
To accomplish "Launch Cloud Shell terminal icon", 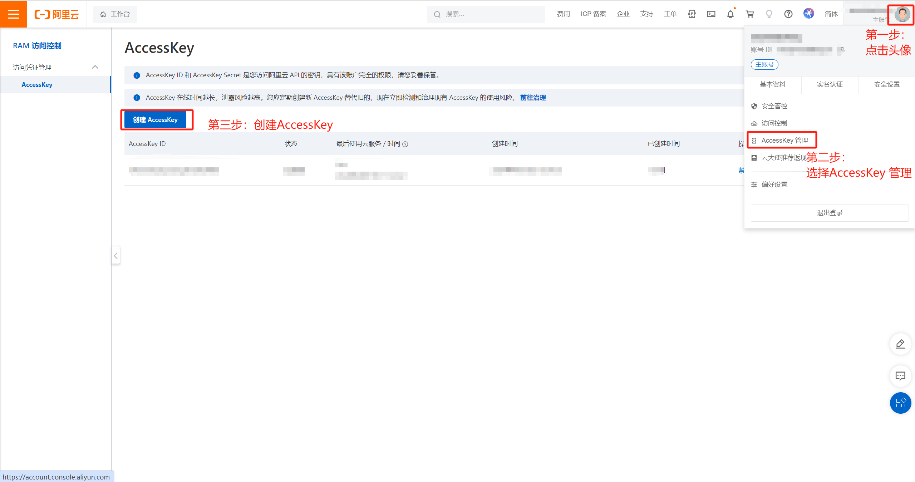I will click(711, 14).
